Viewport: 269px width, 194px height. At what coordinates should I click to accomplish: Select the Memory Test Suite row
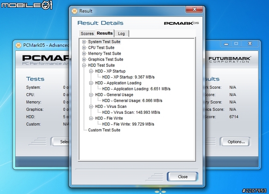[x=105, y=54]
